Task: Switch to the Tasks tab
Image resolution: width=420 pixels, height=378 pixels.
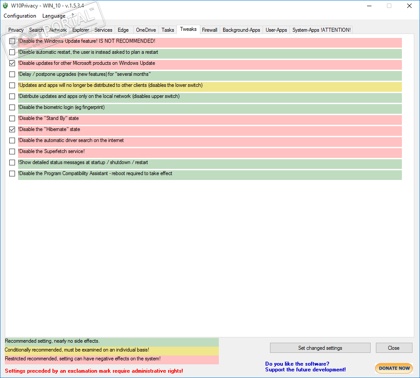Action: click(x=168, y=30)
